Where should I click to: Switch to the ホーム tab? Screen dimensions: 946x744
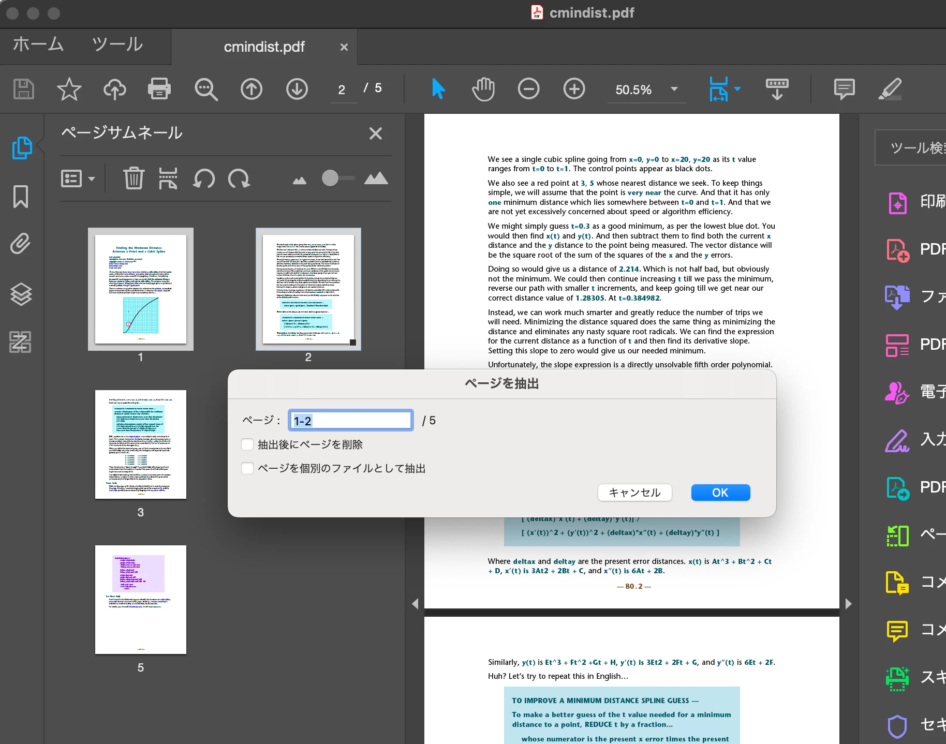click(38, 44)
